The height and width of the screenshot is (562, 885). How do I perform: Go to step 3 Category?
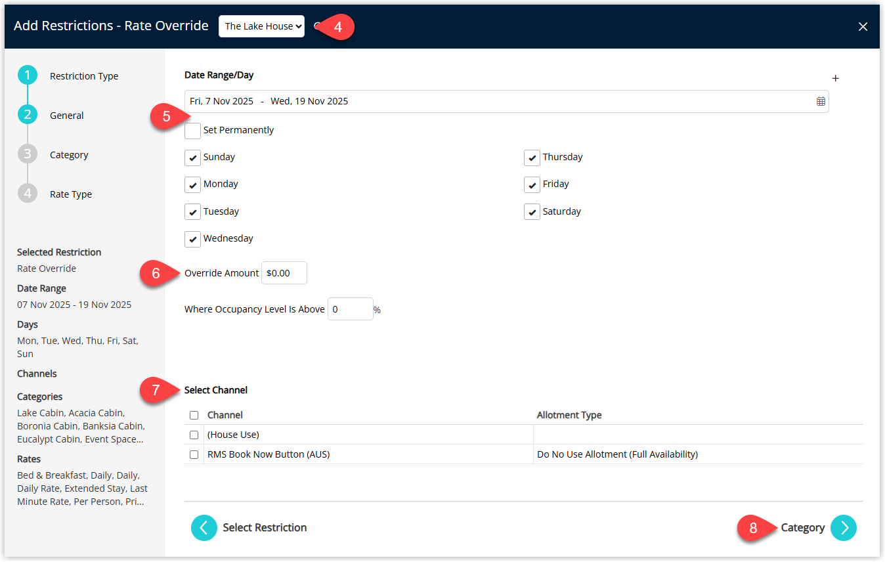(28, 155)
